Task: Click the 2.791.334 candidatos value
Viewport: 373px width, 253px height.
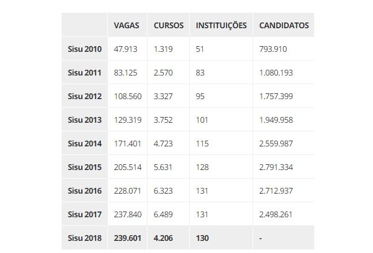Action: (276, 167)
